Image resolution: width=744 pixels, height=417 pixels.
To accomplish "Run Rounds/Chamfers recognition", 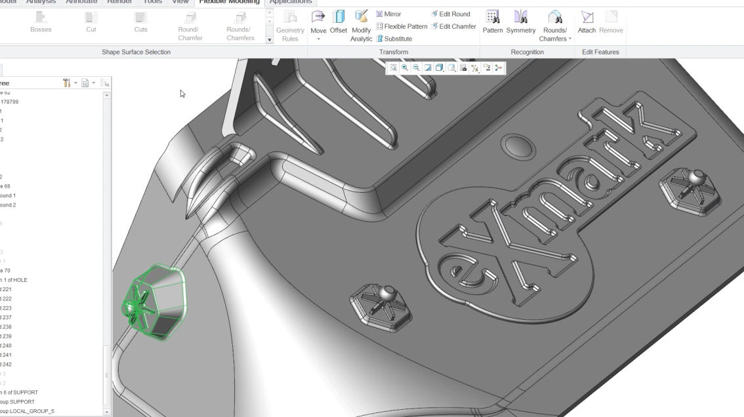I will [554, 27].
